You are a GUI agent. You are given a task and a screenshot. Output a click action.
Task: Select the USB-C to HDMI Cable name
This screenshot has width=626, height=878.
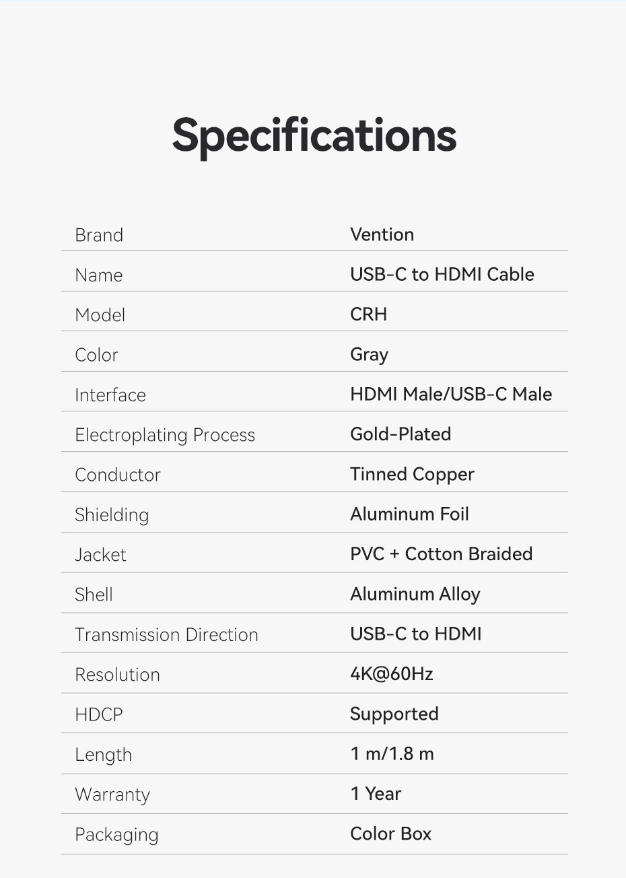click(442, 275)
